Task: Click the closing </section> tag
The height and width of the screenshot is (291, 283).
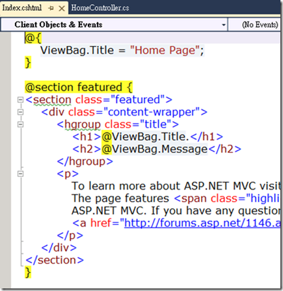Action: [55, 260]
